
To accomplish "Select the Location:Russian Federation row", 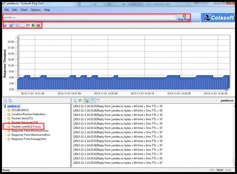I will [28, 114].
